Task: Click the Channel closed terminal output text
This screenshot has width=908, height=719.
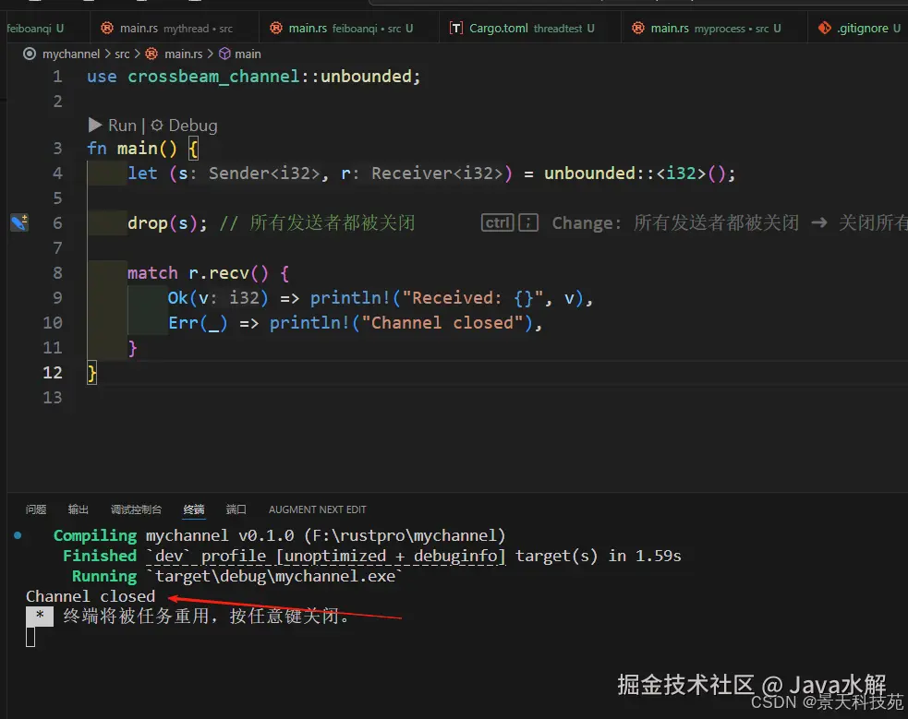Action: point(90,595)
